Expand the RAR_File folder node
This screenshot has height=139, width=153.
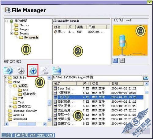(x=5, y=78)
